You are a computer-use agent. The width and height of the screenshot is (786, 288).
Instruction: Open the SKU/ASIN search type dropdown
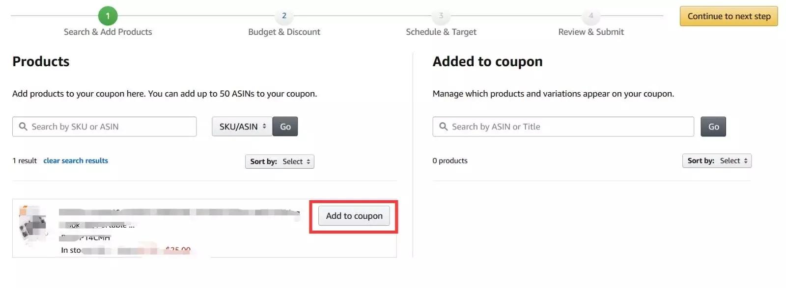coord(241,126)
